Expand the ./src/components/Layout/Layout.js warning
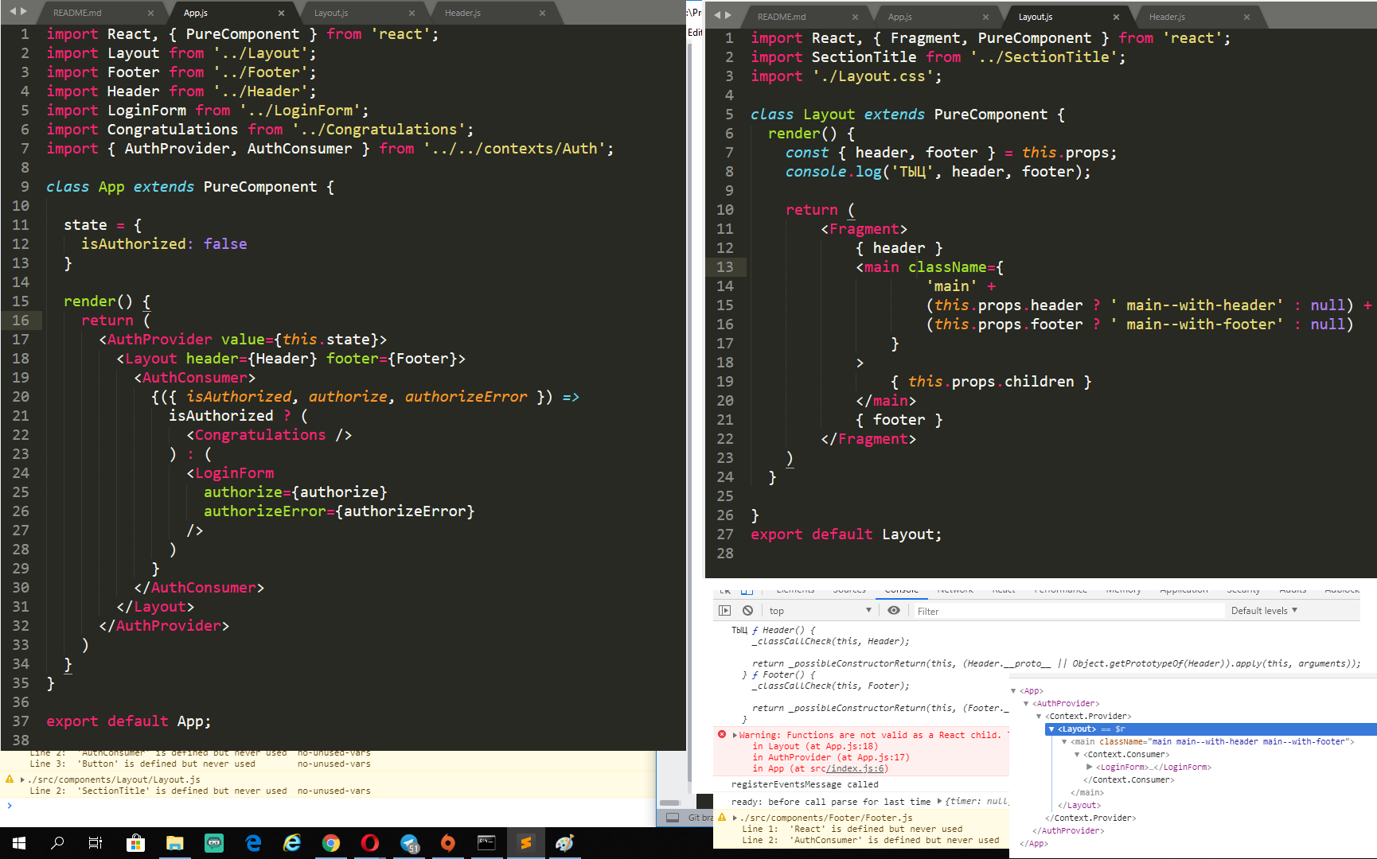This screenshot has height=859, width=1377. coord(22,779)
